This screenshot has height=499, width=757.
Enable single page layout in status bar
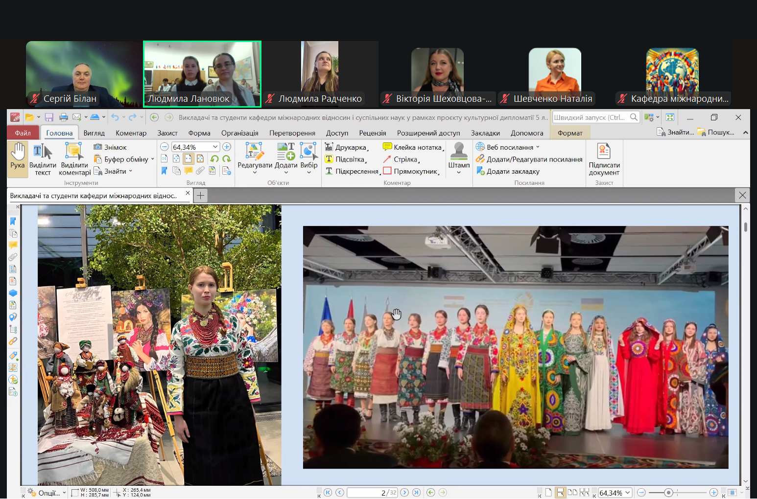coord(548,493)
